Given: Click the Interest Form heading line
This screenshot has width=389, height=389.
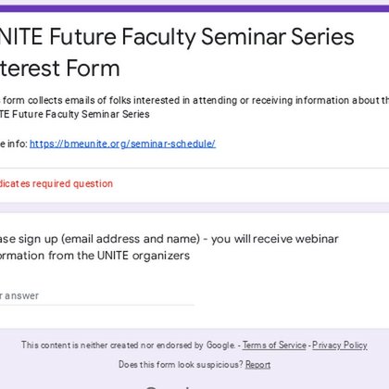Looking at the screenshot, I should (x=60, y=69).
